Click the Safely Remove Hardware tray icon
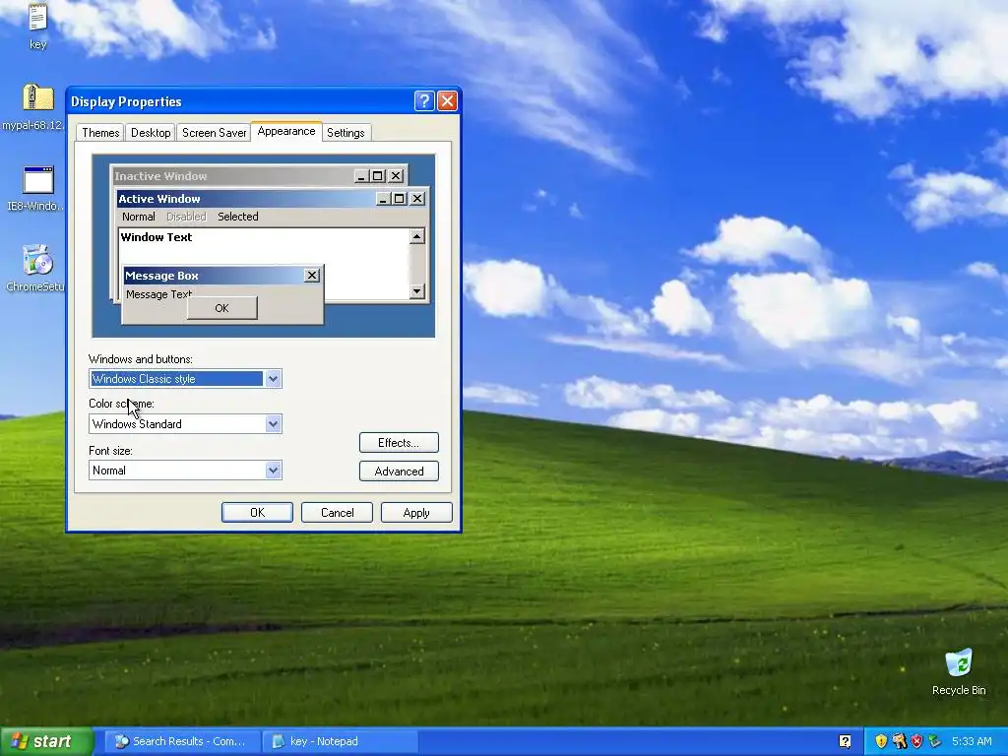The image size is (1008, 756). click(x=935, y=741)
